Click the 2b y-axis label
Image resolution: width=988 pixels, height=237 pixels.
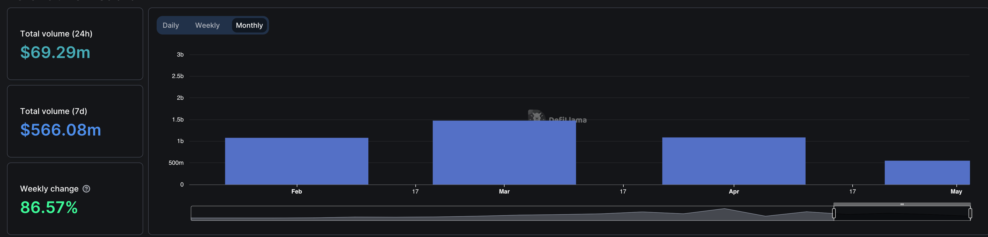point(180,98)
